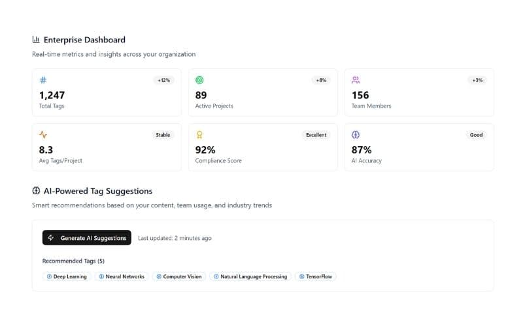Click the hash icon on Total Tags card
Viewport: 523px width, 326px height.
click(43, 80)
